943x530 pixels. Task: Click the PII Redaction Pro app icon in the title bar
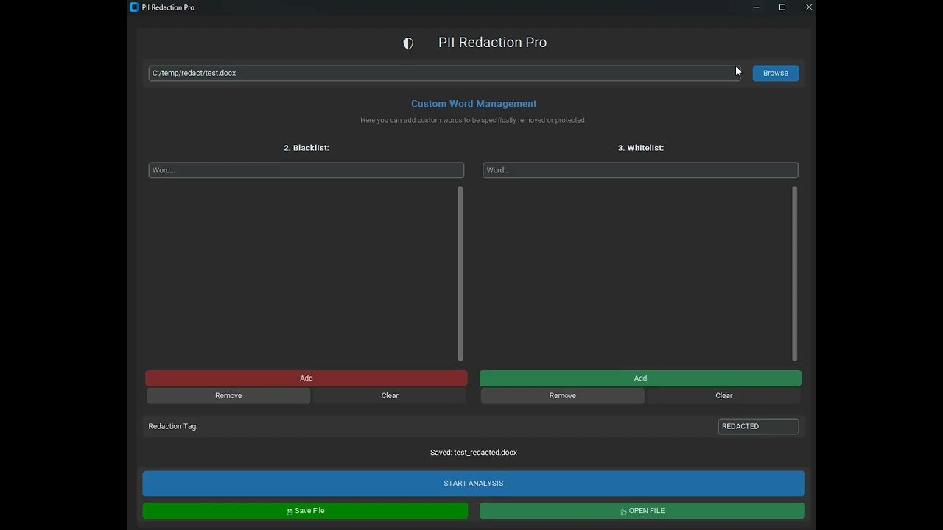[x=134, y=7]
